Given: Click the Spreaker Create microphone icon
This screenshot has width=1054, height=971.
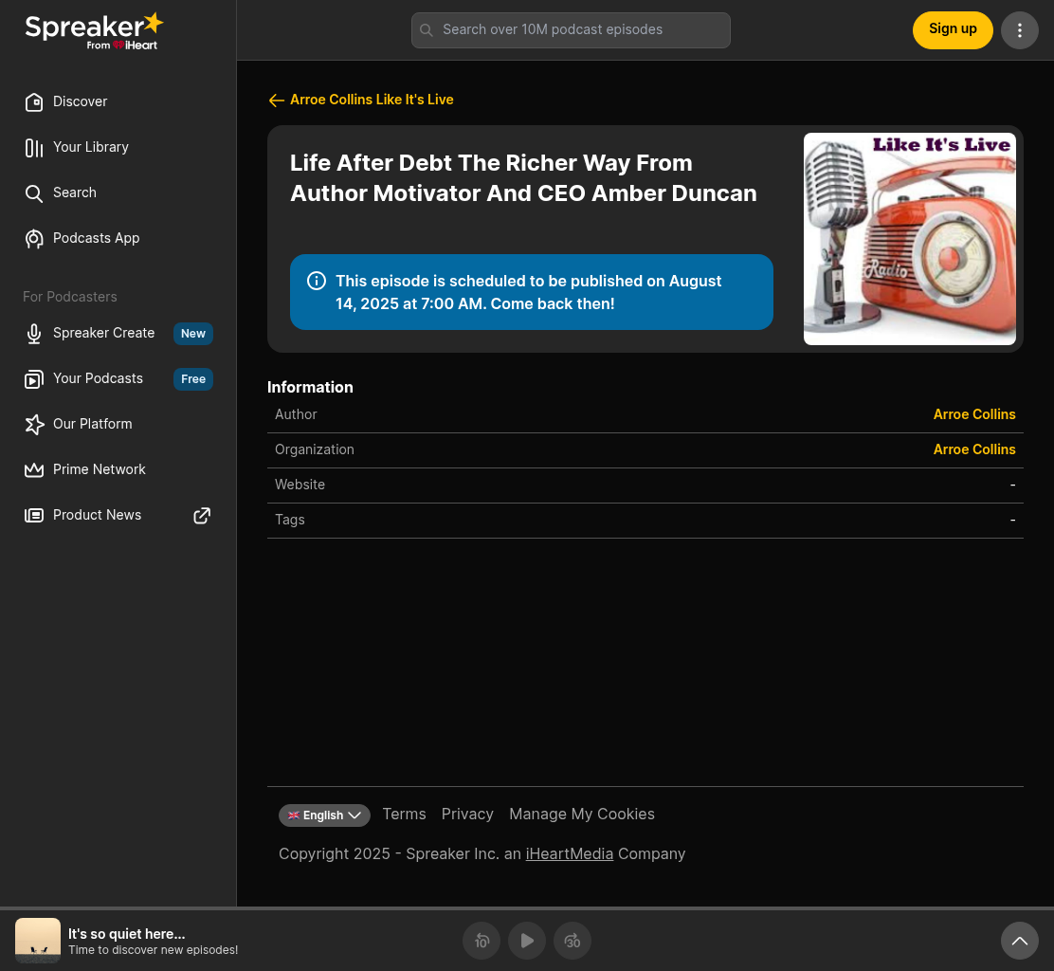Looking at the screenshot, I should (x=33, y=334).
